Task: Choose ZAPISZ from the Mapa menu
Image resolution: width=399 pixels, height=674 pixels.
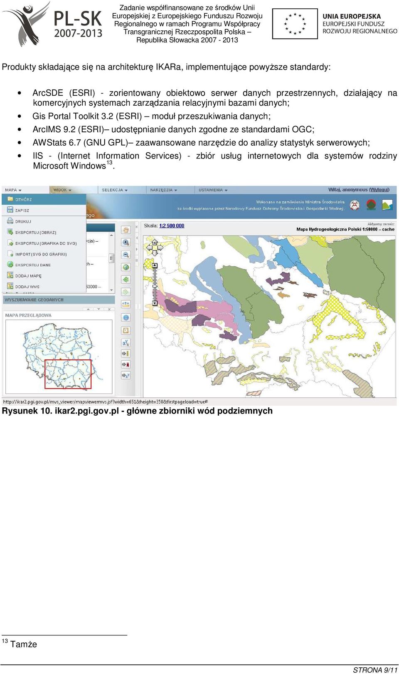Action: pyautogui.click(x=44, y=210)
